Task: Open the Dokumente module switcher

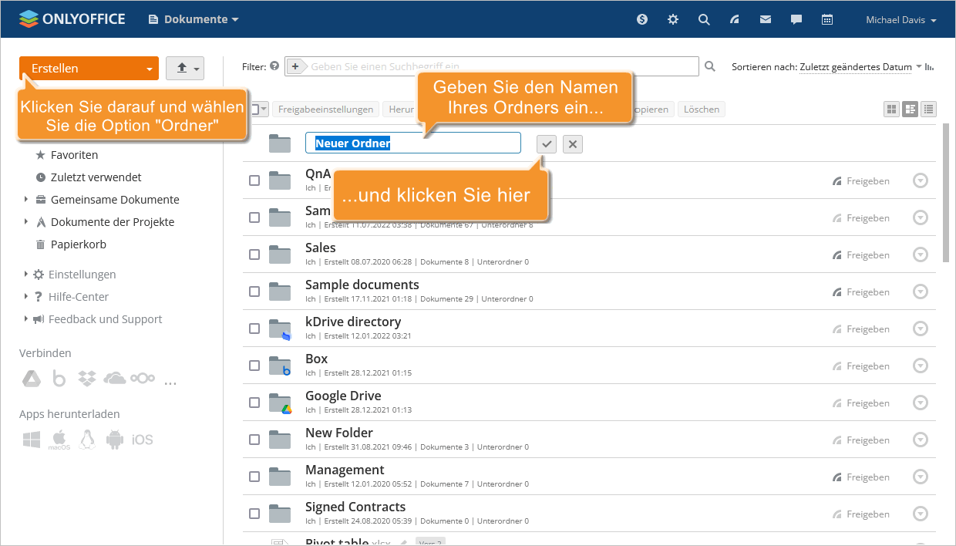Action: click(x=194, y=19)
